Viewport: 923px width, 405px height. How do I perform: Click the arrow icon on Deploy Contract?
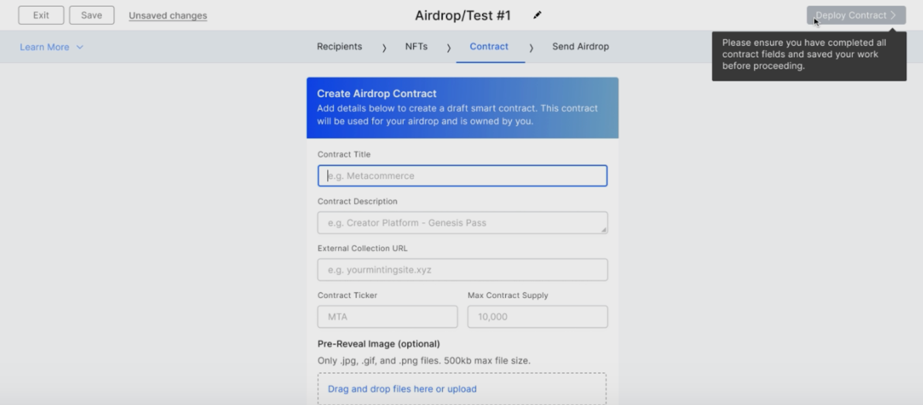pos(893,15)
